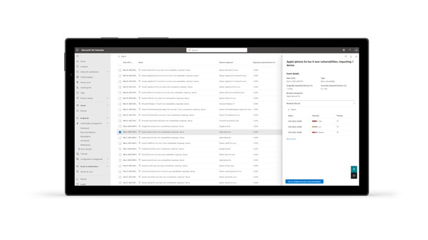Image resolution: width=428 pixels, height=240 pixels.
Task: Select Event timeline in the sidebar
Action: pos(86,149)
